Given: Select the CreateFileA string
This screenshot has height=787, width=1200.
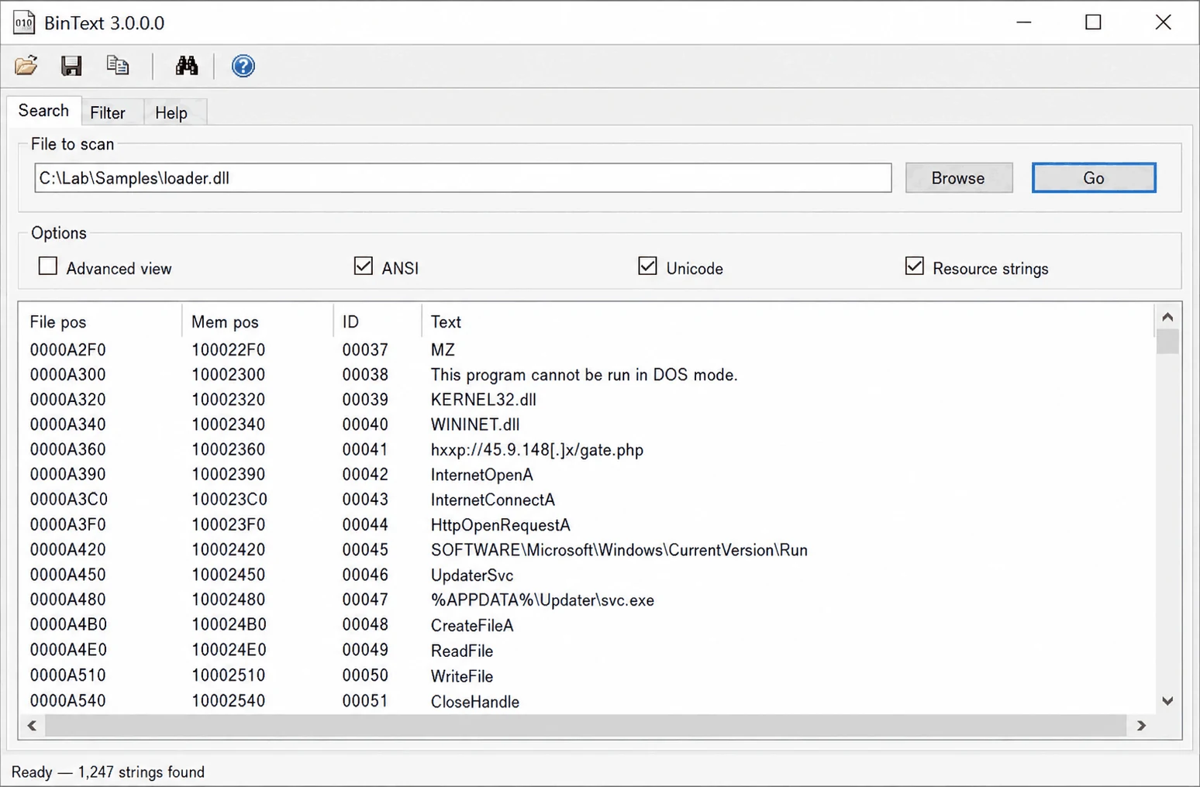Looking at the screenshot, I should tap(472, 625).
